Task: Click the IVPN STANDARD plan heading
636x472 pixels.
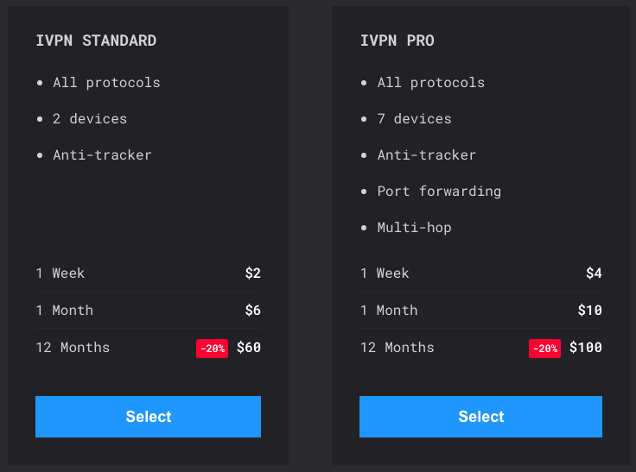Action: (96, 41)
